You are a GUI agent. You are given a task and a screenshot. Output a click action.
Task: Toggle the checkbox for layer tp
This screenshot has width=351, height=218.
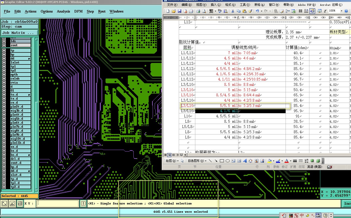4,50
